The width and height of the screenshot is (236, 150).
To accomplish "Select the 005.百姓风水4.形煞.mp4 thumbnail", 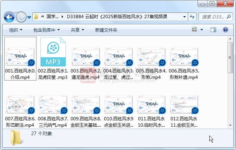I will 151,57.
